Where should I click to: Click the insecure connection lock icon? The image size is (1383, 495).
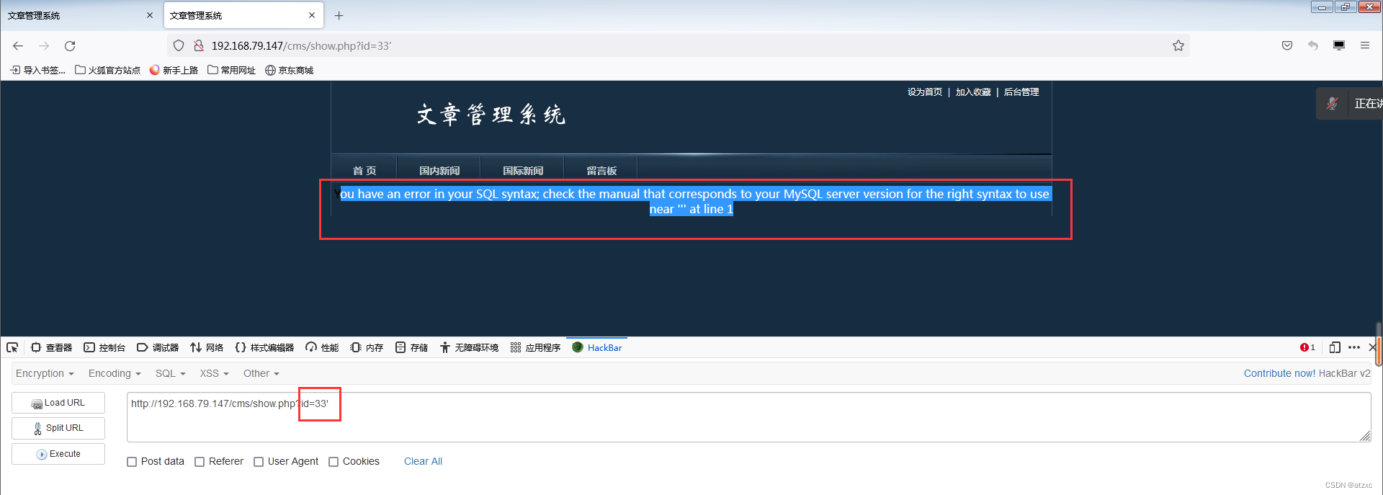(x=199, y=45)
